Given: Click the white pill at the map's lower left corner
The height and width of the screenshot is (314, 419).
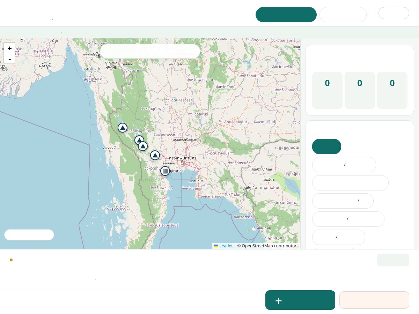Looking at the screenshot, I should [x=29, y=235].
